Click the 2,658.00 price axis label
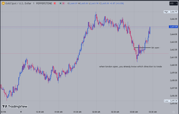The width and height of the screenshot is (179, 114). 174,80
